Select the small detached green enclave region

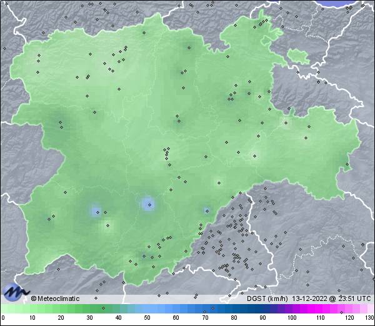pos(298,56)
